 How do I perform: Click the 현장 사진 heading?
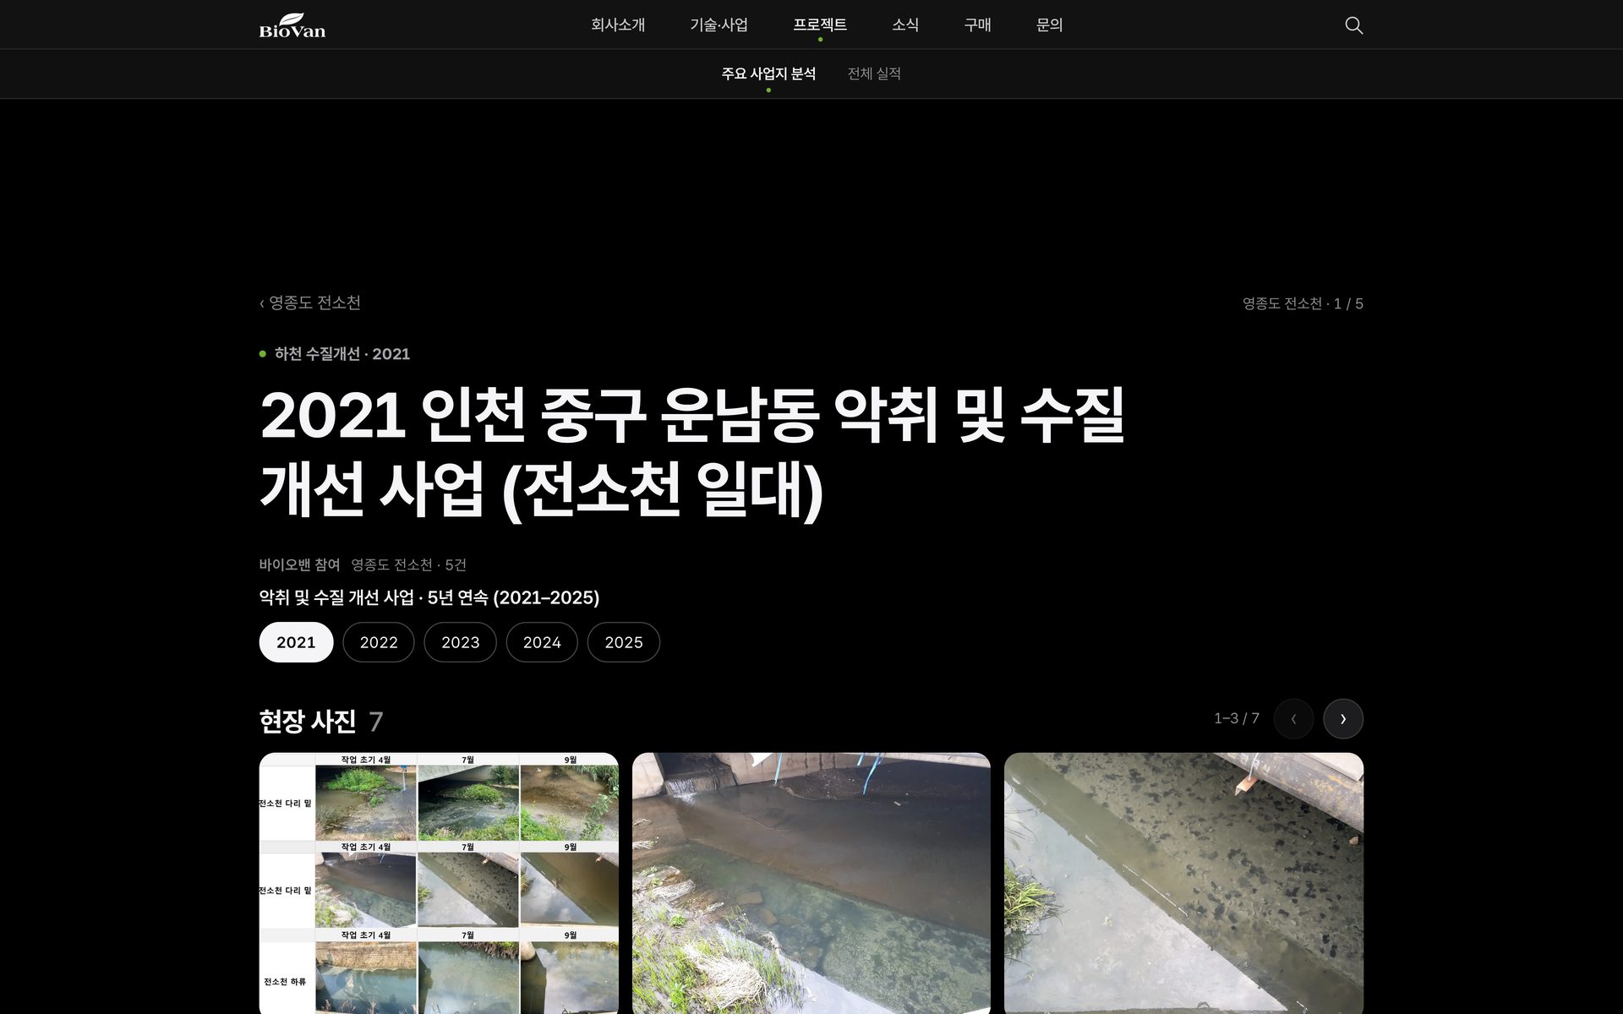(308, 721)
